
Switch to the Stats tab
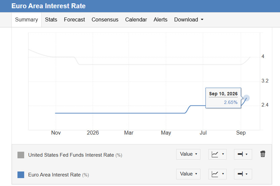[x=51, y=20]
